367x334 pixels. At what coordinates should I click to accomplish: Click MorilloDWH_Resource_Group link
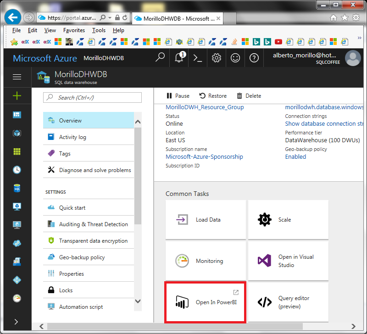(x=205, y=107)
